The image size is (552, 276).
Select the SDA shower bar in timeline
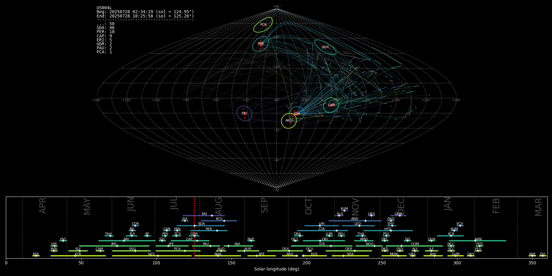pos(201,226)
